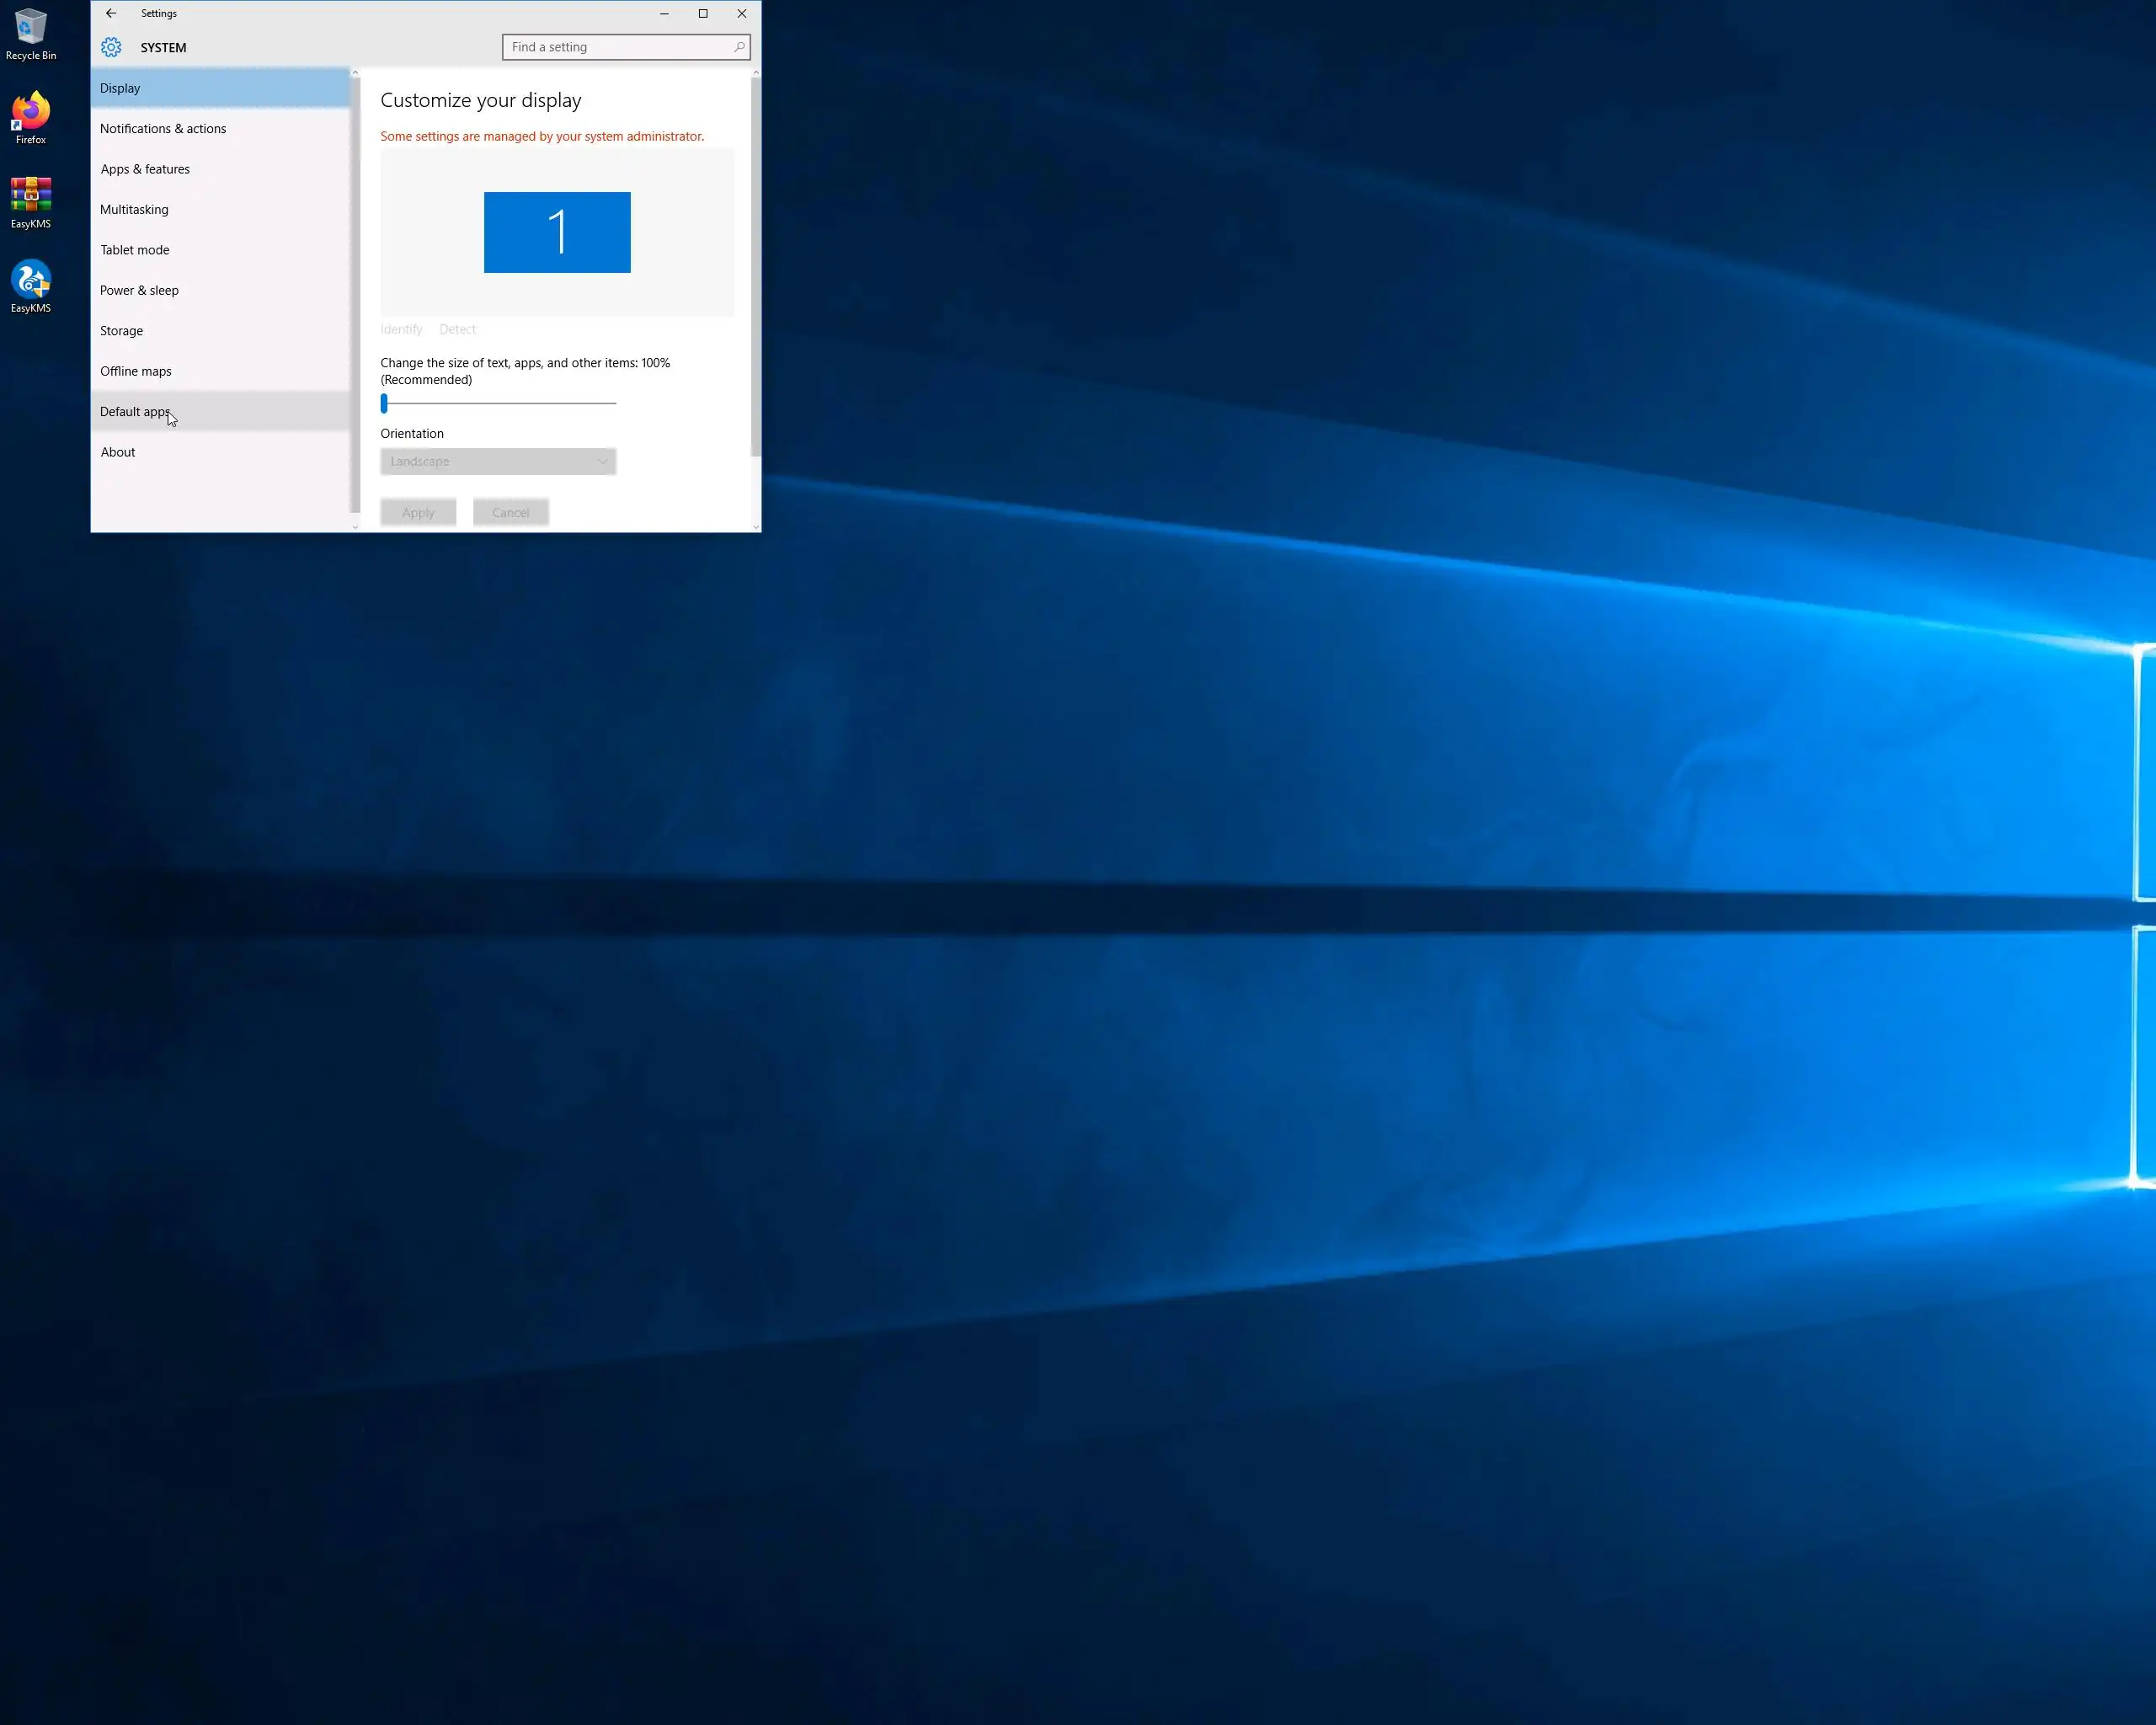The width and height of the screenshot is (2156, 1725).
Task: Select the Tablet mode page
Action: [x=135, y=250]
